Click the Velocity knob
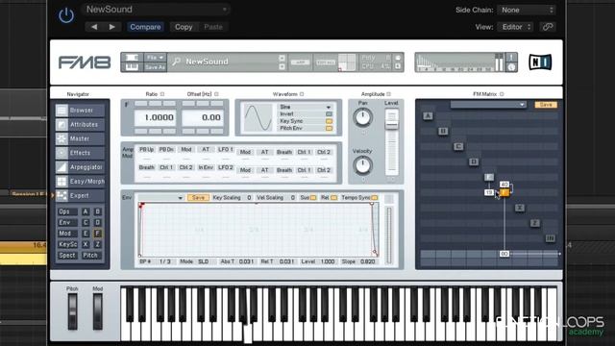615x346 pixels. pos(363,165)
